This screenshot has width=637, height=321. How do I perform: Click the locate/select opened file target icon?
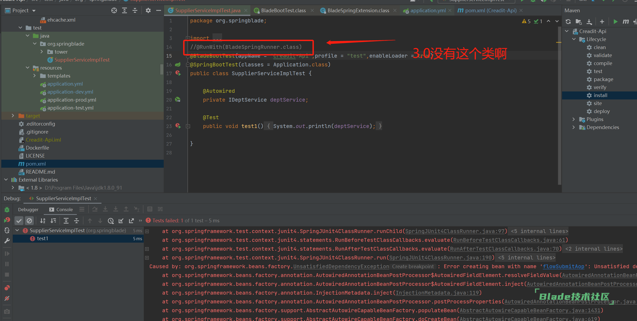pyautogui.click(x=114, y=10)
